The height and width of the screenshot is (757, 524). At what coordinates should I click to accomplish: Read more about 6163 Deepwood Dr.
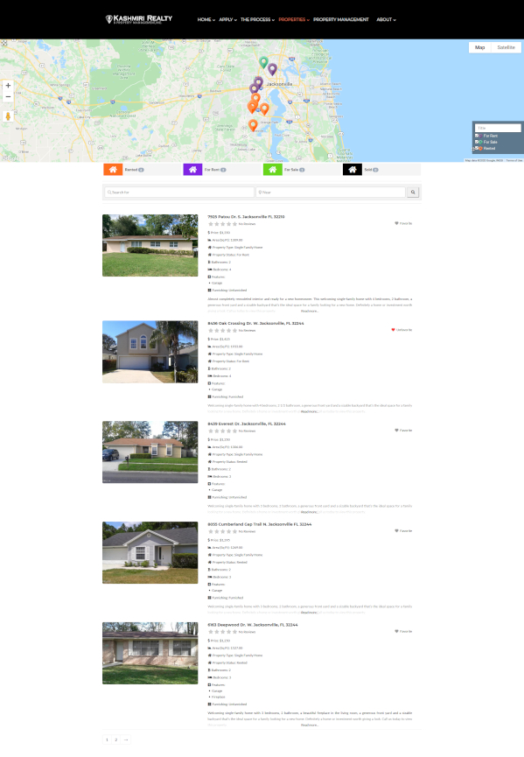310,725
